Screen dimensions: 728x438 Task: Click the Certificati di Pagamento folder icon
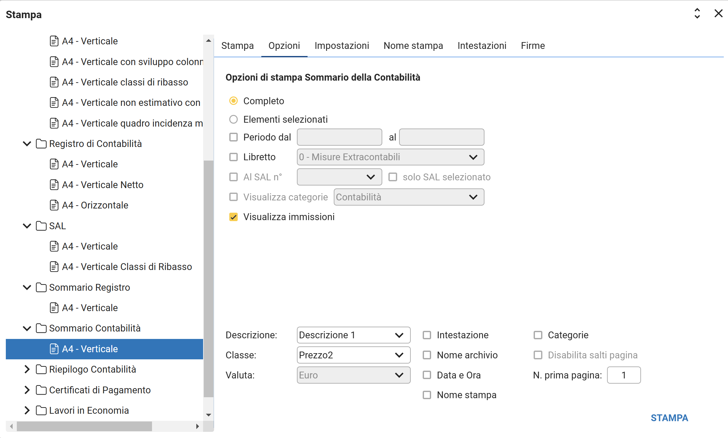click(x=41, y=390)
